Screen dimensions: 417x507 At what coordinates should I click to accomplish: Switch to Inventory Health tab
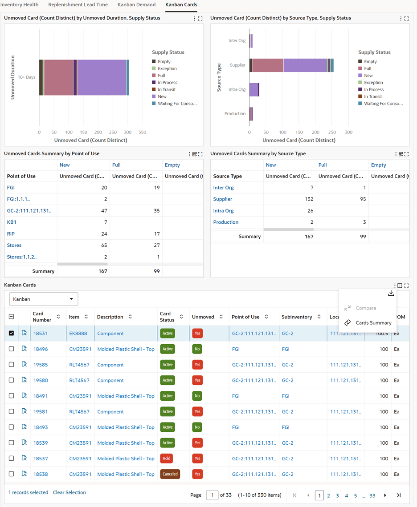[20, 4]
